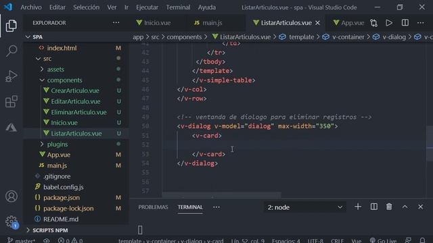Open EditarArticulo.vue file

(x=76, y=101)
